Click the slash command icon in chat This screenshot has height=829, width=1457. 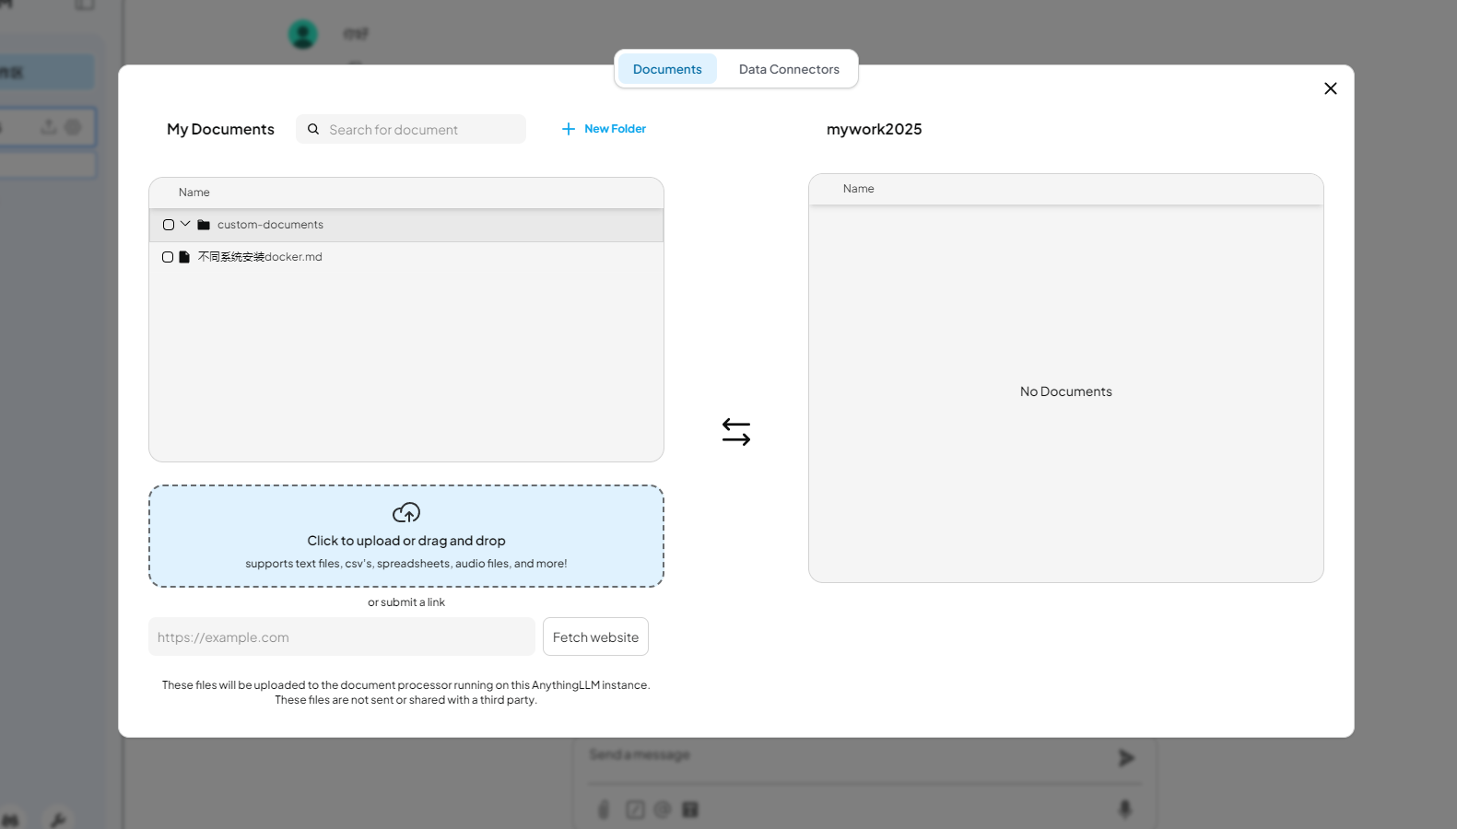click(x=635, y=810)
